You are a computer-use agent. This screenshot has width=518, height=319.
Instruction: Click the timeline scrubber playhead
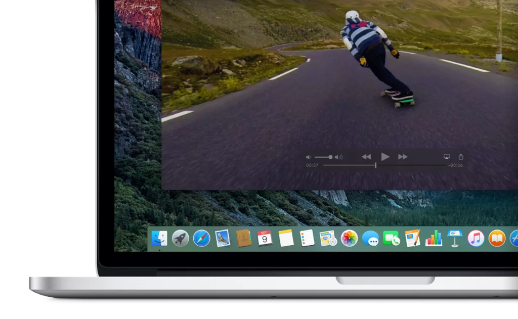[x=376, y=165]
